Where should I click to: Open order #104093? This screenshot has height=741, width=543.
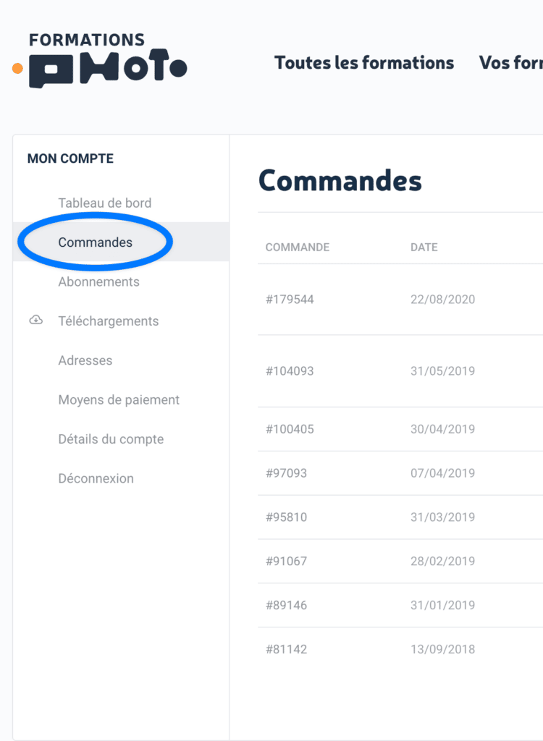point(290,371)
